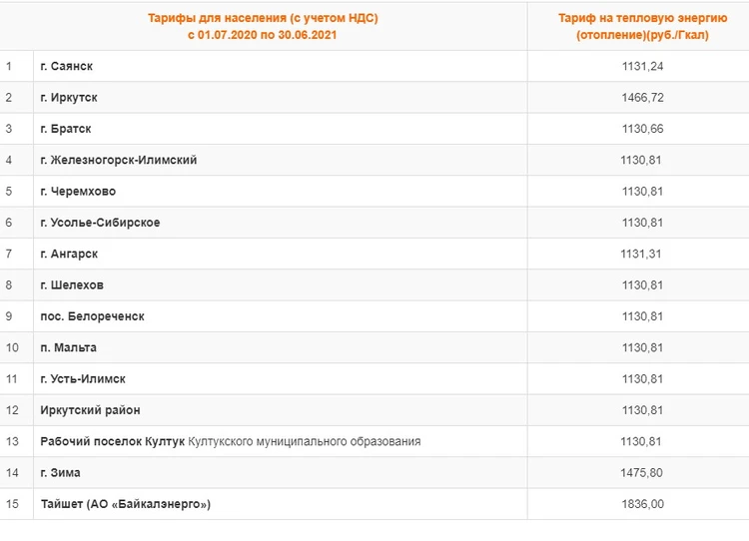Click the г. Ангарск cell

[x=68, y=254]
